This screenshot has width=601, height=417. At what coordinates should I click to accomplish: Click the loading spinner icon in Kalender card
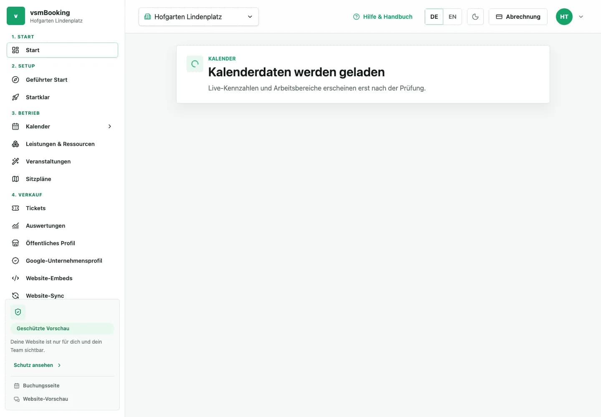195,64
